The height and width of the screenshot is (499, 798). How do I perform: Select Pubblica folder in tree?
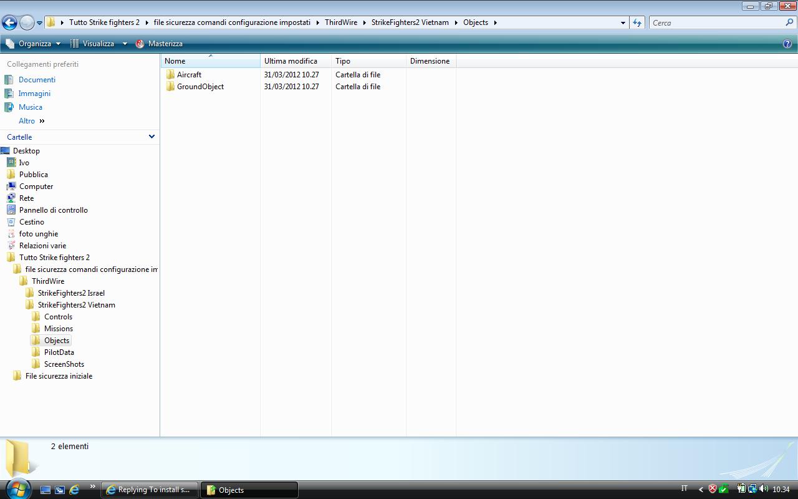(x=33, y=175)
